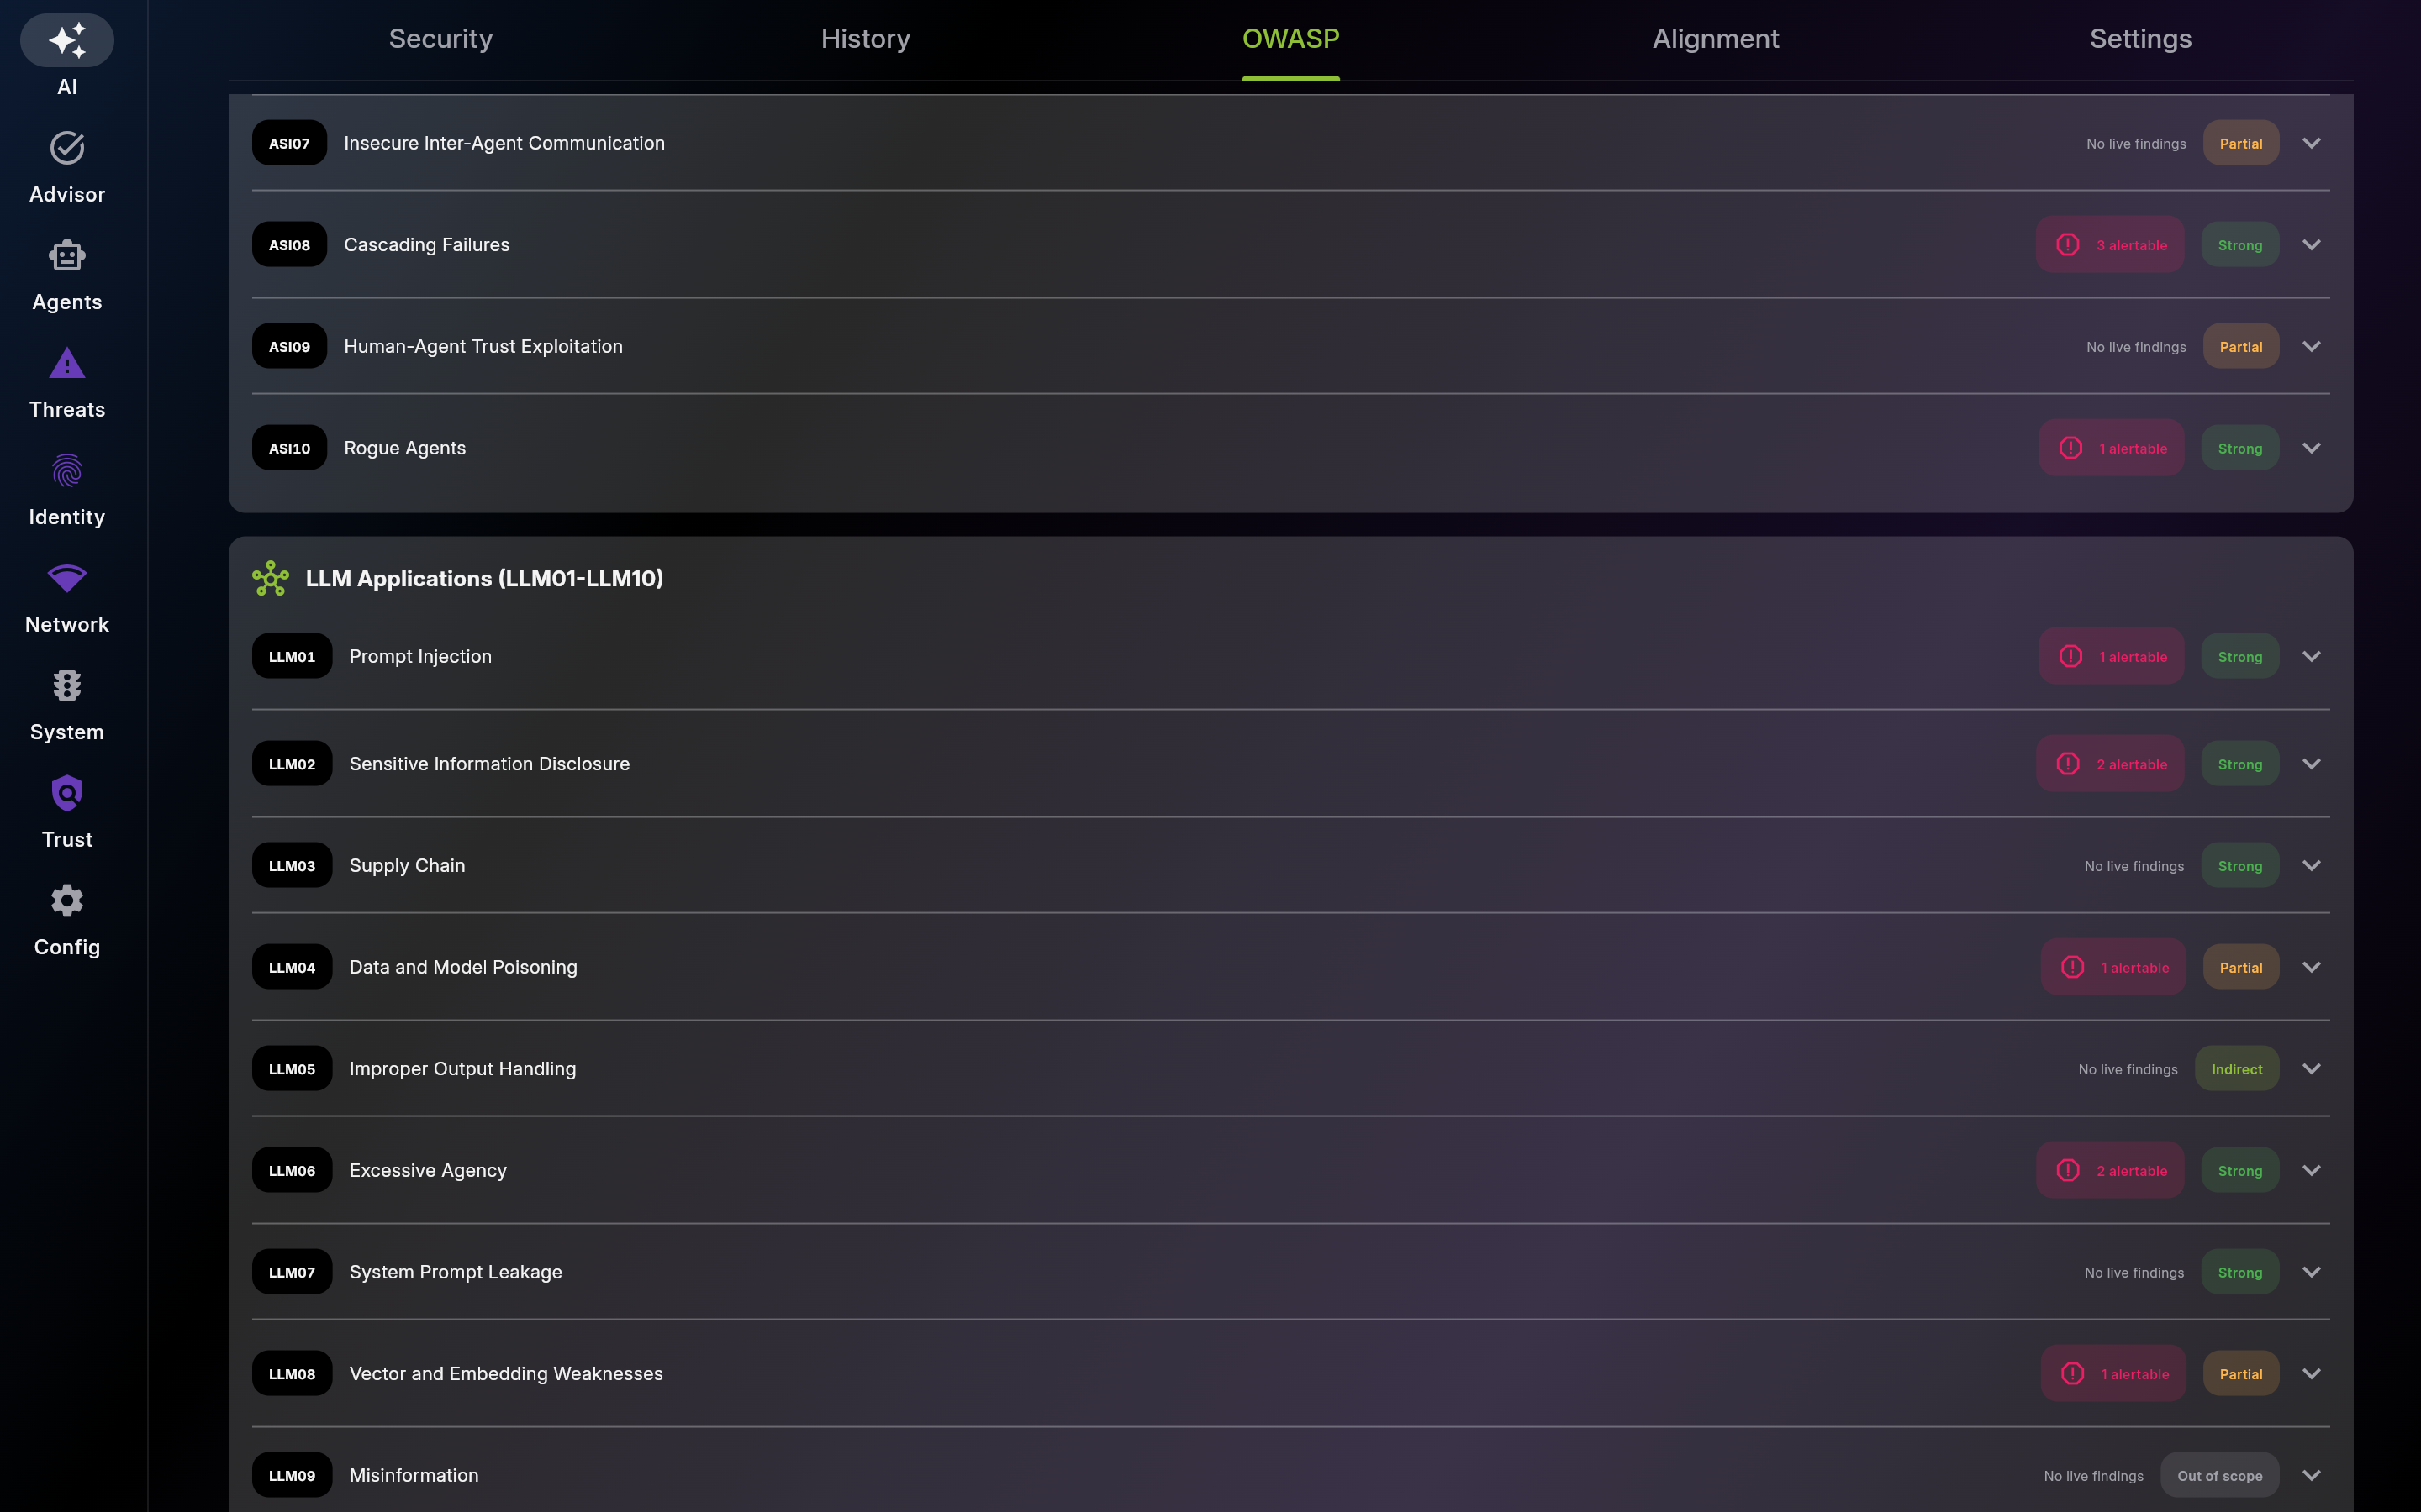Click the ASI08 code label
2421x1512 pixels.
pos(289,245)
